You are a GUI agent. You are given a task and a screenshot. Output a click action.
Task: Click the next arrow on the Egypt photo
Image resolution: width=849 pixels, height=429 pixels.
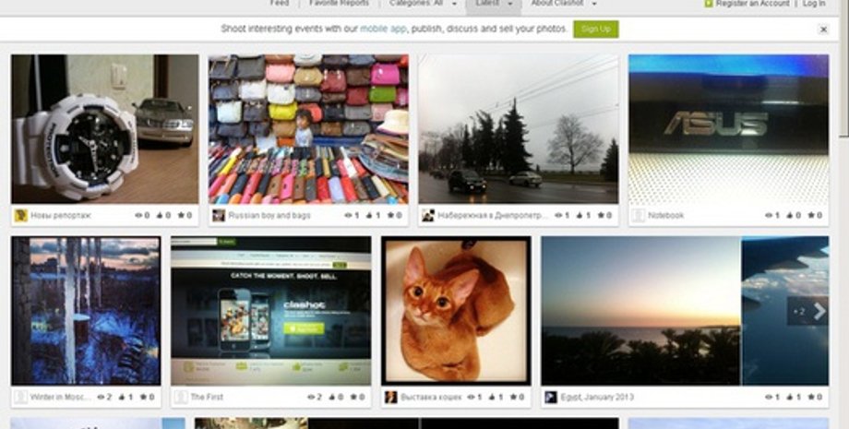click(x=819, y=311)
